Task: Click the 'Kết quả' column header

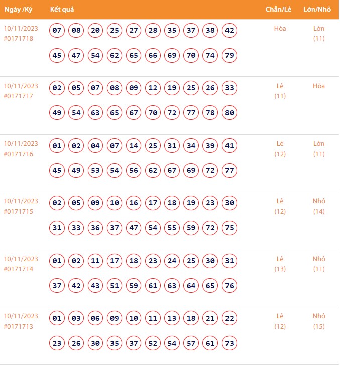Action: 63,10
